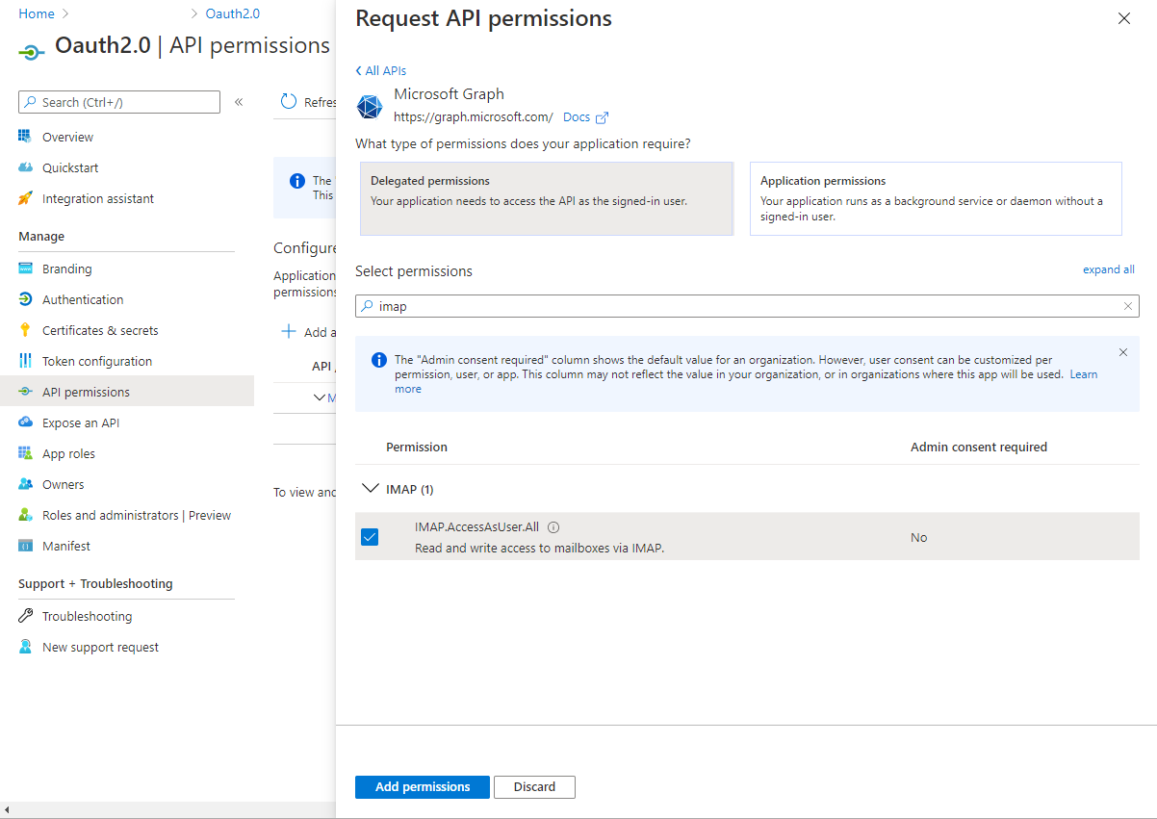
Task: Click 'Read and write access to mailboxes' description
Action: [540, 549]
